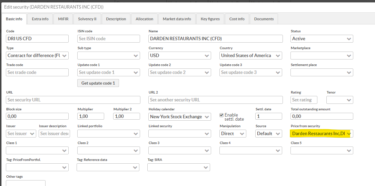Expand the Update code 3 dropdown
This screenshot has height=186, width=375.
[x=251, y=72]
